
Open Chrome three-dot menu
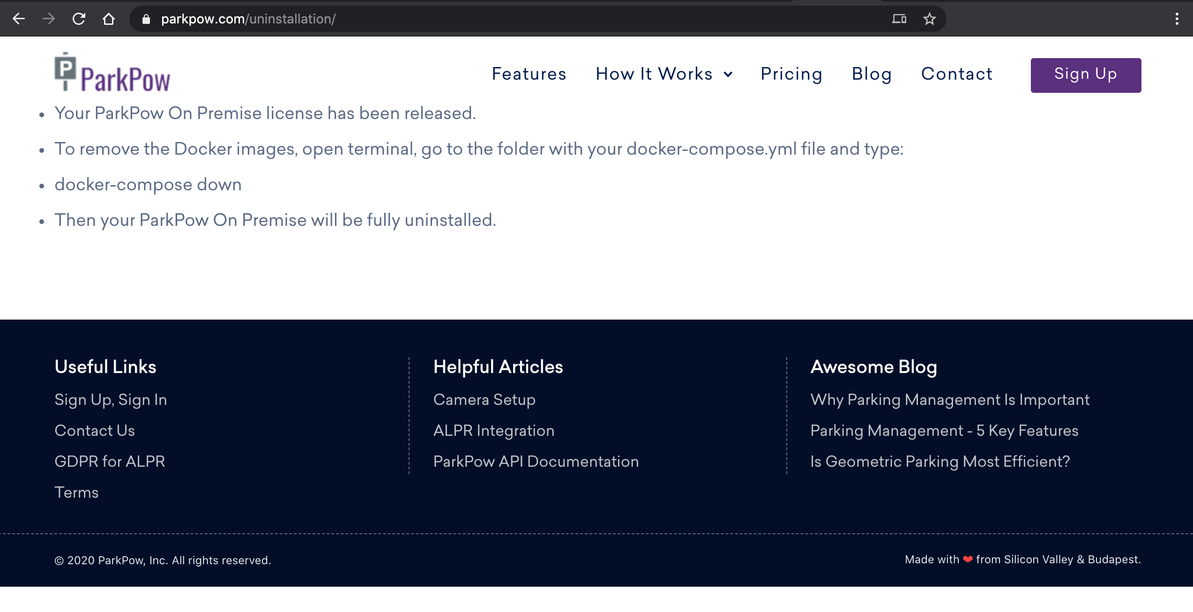1177,19
